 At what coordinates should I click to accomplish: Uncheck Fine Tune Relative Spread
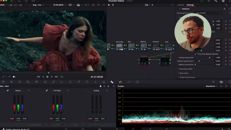tap(196, 54)
